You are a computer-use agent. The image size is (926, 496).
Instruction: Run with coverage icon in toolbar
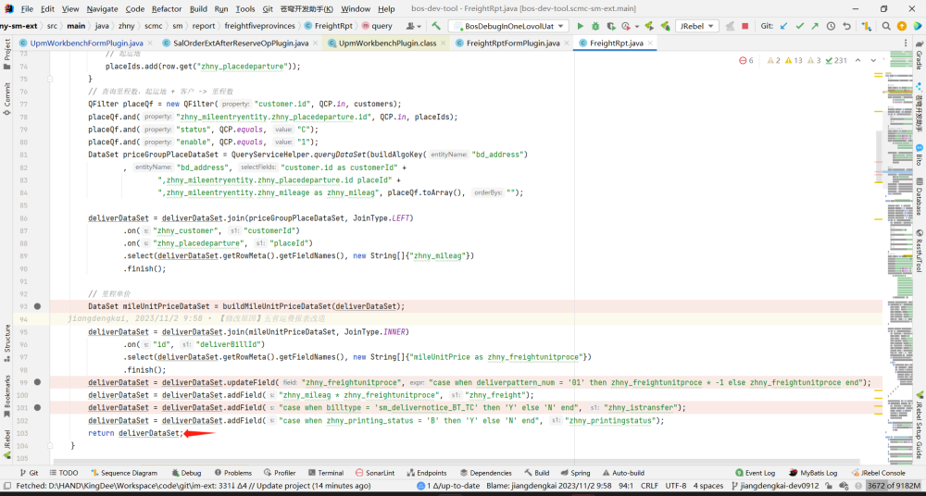(x=610, y=26)
